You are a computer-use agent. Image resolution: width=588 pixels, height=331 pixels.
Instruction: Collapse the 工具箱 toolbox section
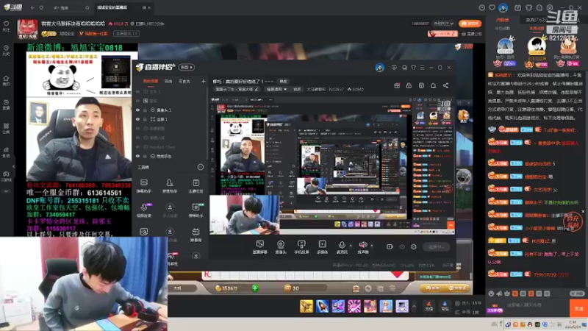click(x=200, y=167)
